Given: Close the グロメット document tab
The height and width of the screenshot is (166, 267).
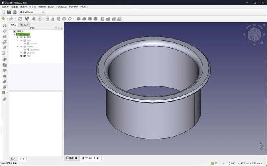Looking at the screenshot, I should [97, 158].
